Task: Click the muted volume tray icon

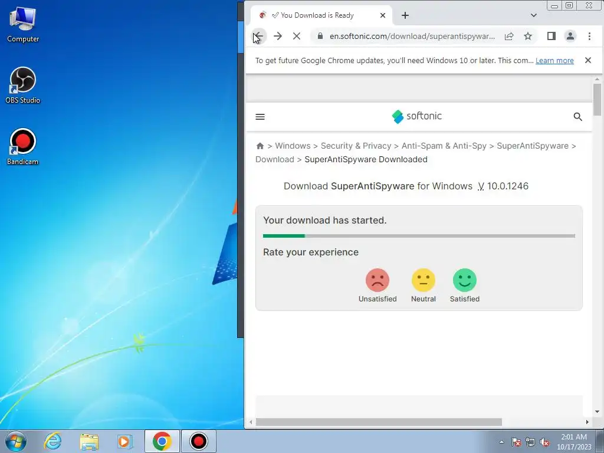Action: tap(544, 442)
